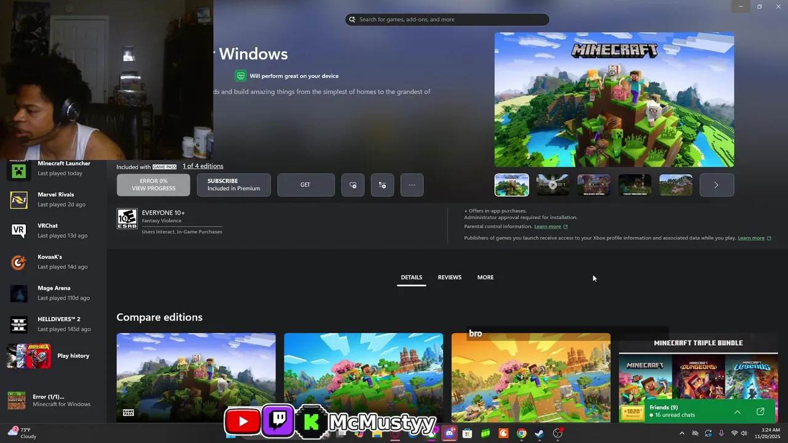This screenshot has width=788, height=443.
Task: Click the search magnifier icon
Action: click(352, 20)
